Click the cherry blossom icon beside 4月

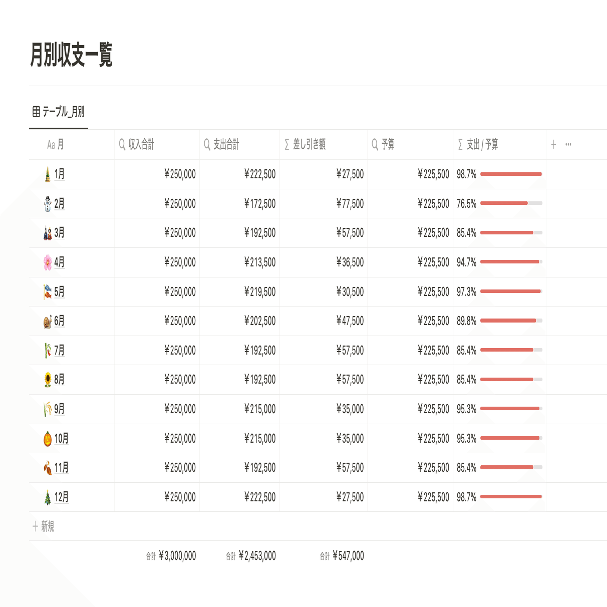coord(48,262)
